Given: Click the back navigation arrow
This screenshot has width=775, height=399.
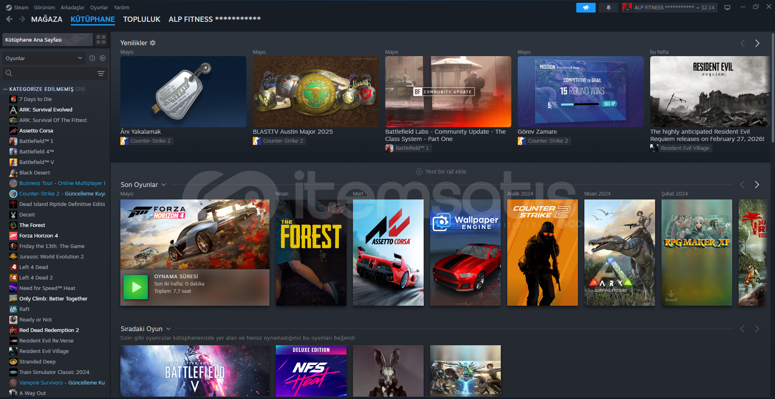Looking at the screenshot, I should click(9, 19).
